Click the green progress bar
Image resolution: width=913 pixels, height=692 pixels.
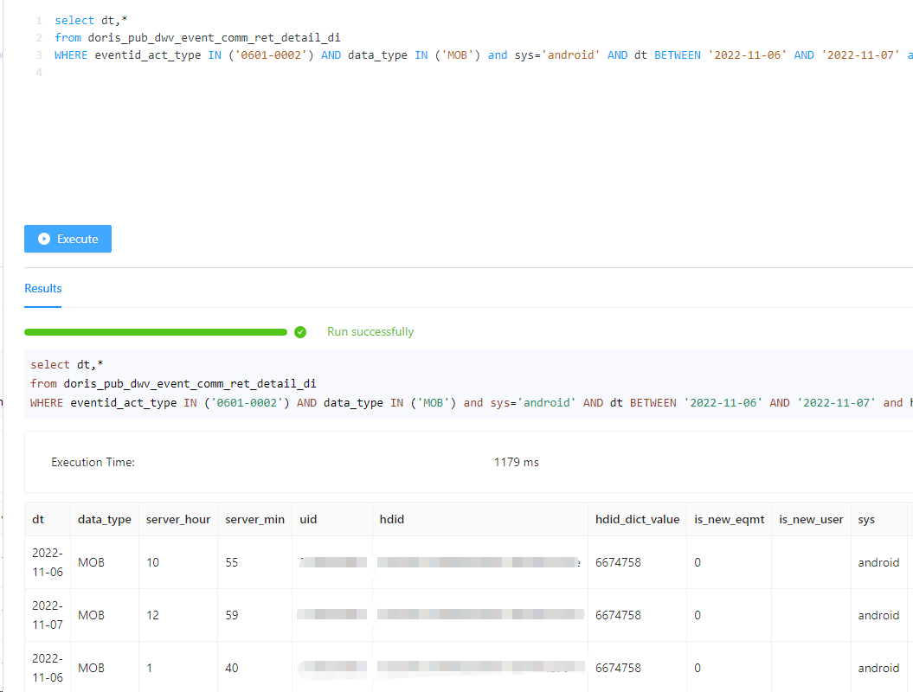[x=156, y=331]
